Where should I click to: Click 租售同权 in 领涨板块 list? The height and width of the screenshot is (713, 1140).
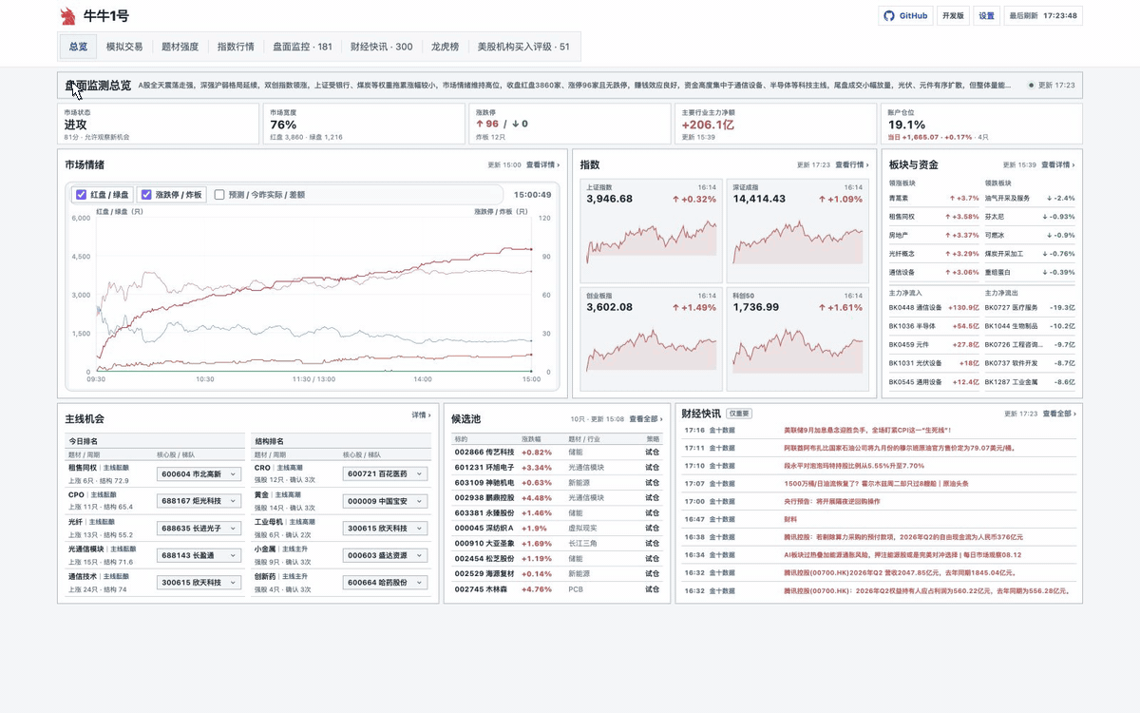[902, 217]
